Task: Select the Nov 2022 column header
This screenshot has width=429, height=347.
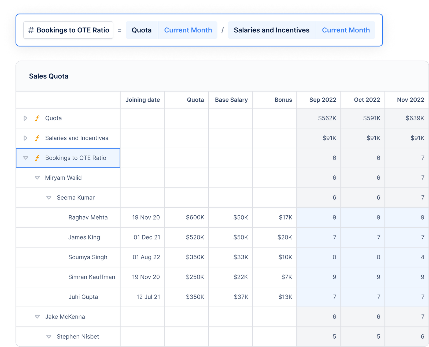Action: coord(410,99)
